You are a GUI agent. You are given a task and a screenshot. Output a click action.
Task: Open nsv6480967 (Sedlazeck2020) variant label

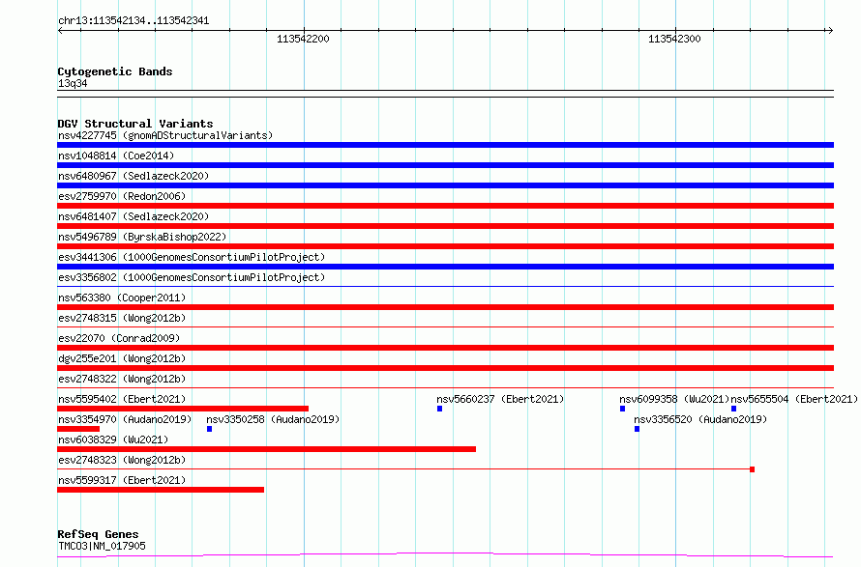coord(134,176)
